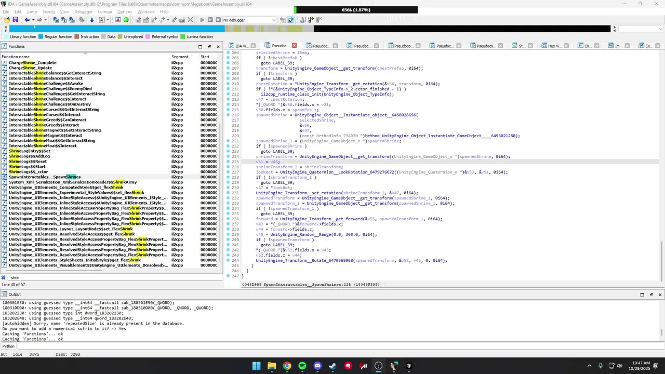The width and height of the screenshot is (665, 374).
Task: Open the 'No debugger' dropdown
Action: click(x=250, y=20)
